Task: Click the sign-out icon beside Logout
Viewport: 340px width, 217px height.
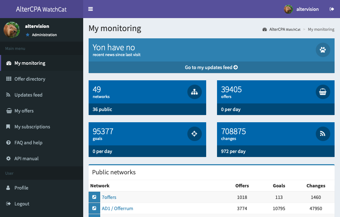Action: click(8, 204)
